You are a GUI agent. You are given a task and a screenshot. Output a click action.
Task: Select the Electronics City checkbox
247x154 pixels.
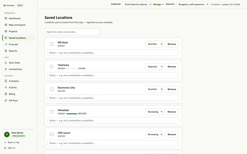coord(52,89)
